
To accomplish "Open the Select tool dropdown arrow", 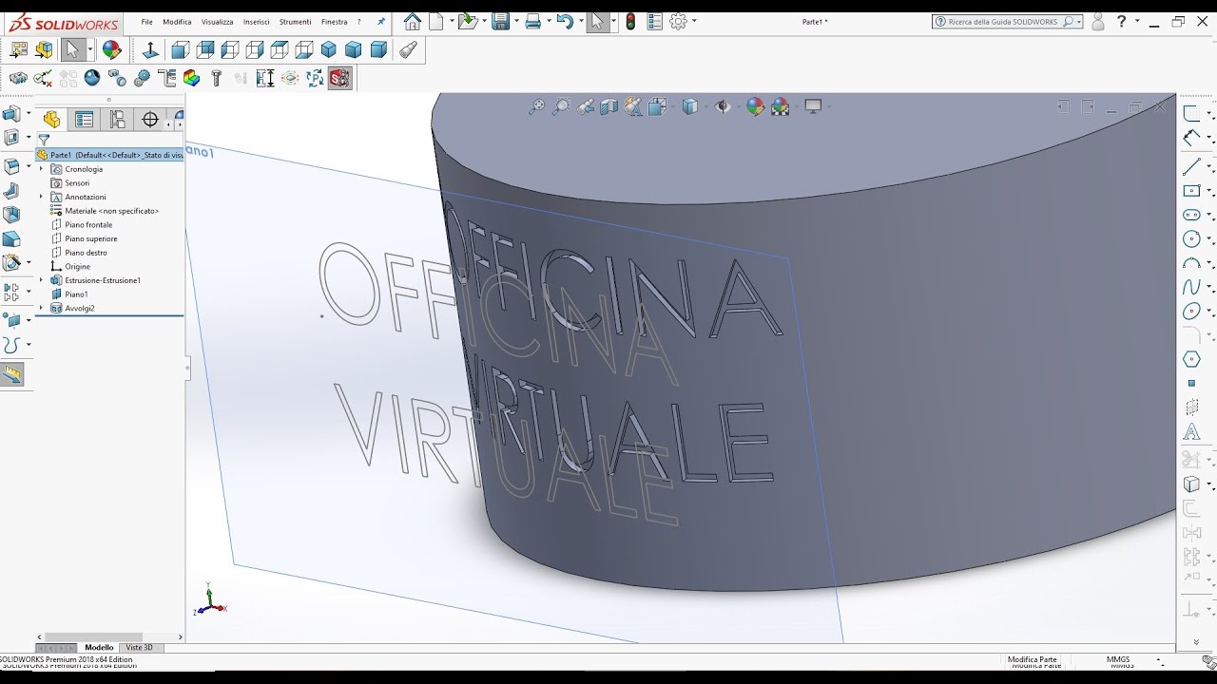I will pos(90,49).
